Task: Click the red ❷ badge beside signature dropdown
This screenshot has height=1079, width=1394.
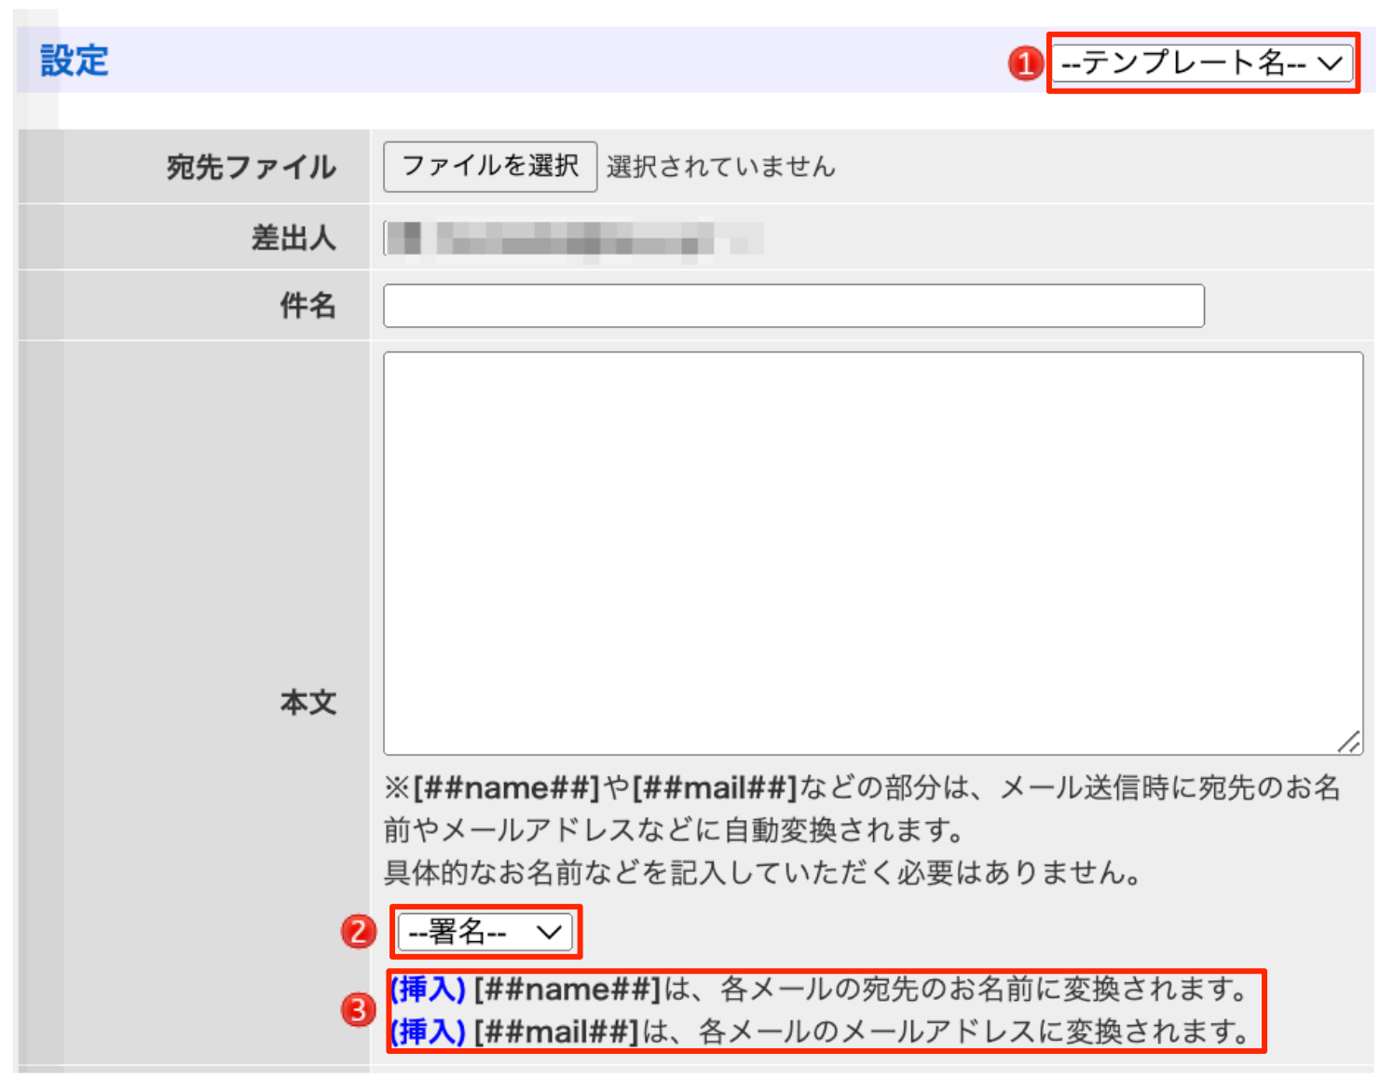Action: tap(359, 931)
